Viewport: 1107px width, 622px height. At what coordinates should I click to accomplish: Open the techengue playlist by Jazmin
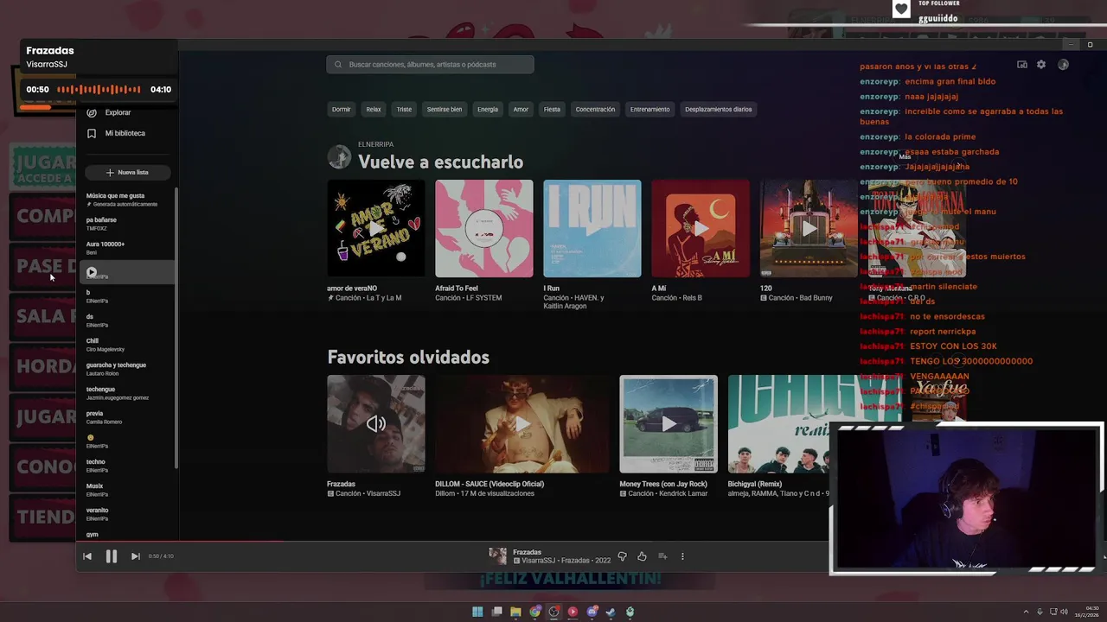127,393
